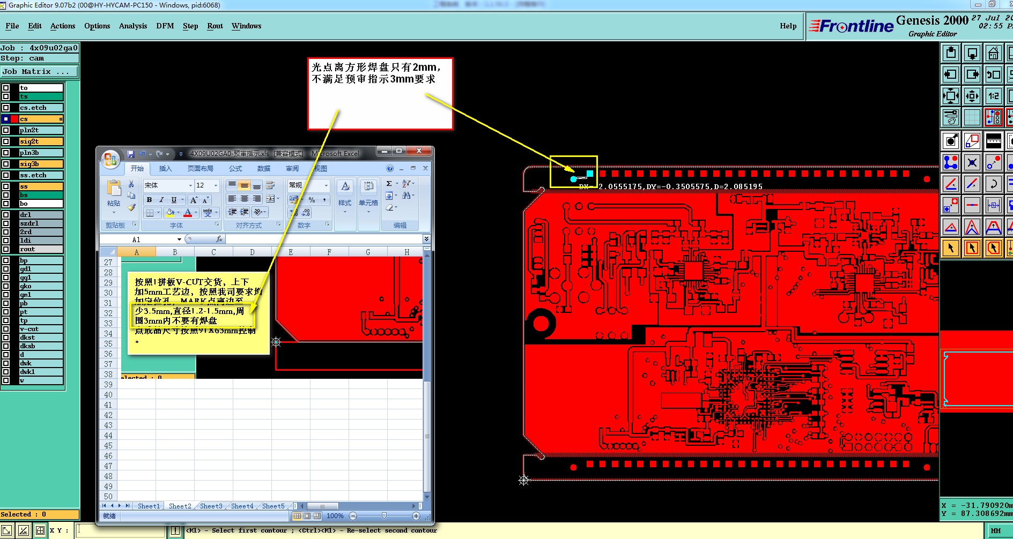Click the Excel AutoSum sigma icon
Viewport: 1013px width, 539px height.
[x=389, y=184]
